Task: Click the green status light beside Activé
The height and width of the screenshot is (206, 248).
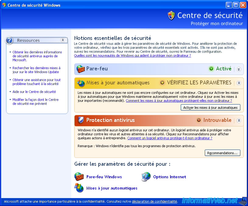Action: point(211,69)
